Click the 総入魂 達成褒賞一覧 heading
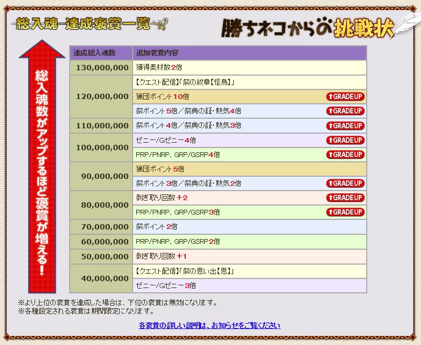The image size is (421, 345). (90, 24)
